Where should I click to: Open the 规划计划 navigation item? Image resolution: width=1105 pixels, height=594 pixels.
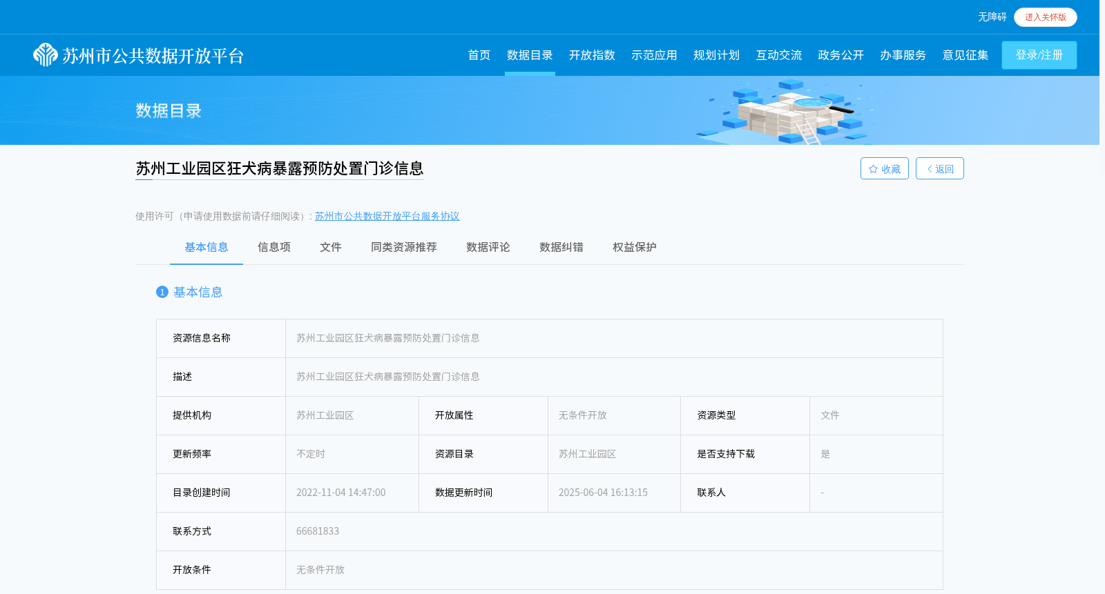coord(716,55)
